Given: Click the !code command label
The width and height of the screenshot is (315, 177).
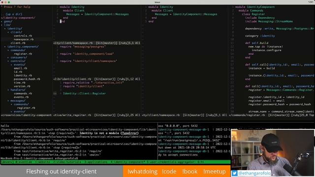Looking at the screenshot, I should click(169, 172).
